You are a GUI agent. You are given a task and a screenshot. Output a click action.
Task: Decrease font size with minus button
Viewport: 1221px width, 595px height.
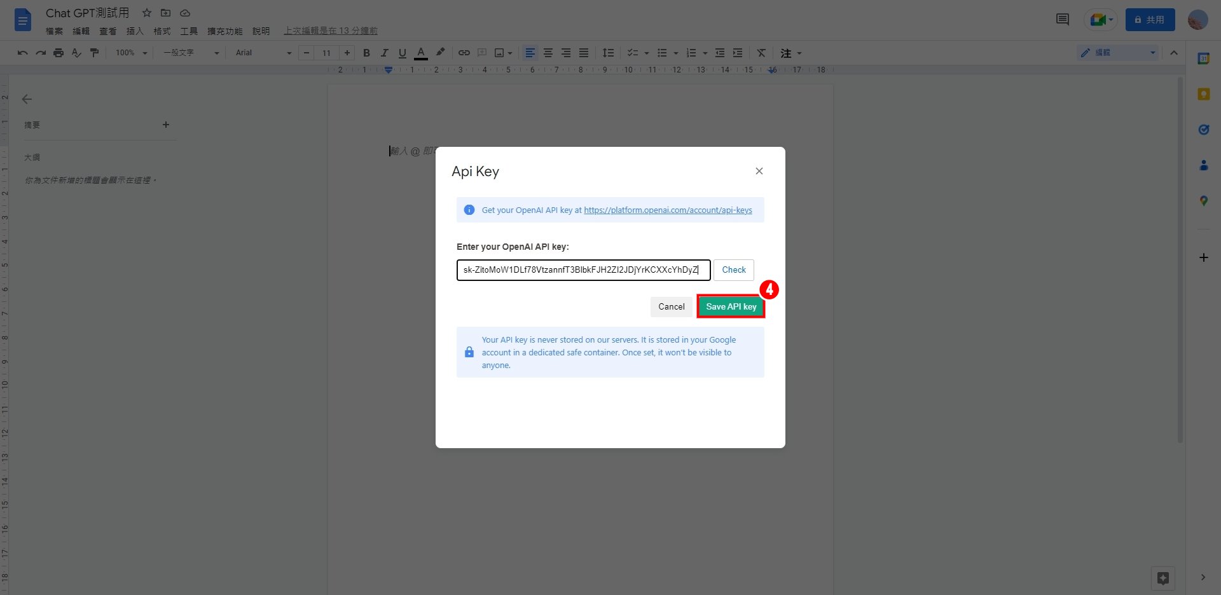point(307,53)
